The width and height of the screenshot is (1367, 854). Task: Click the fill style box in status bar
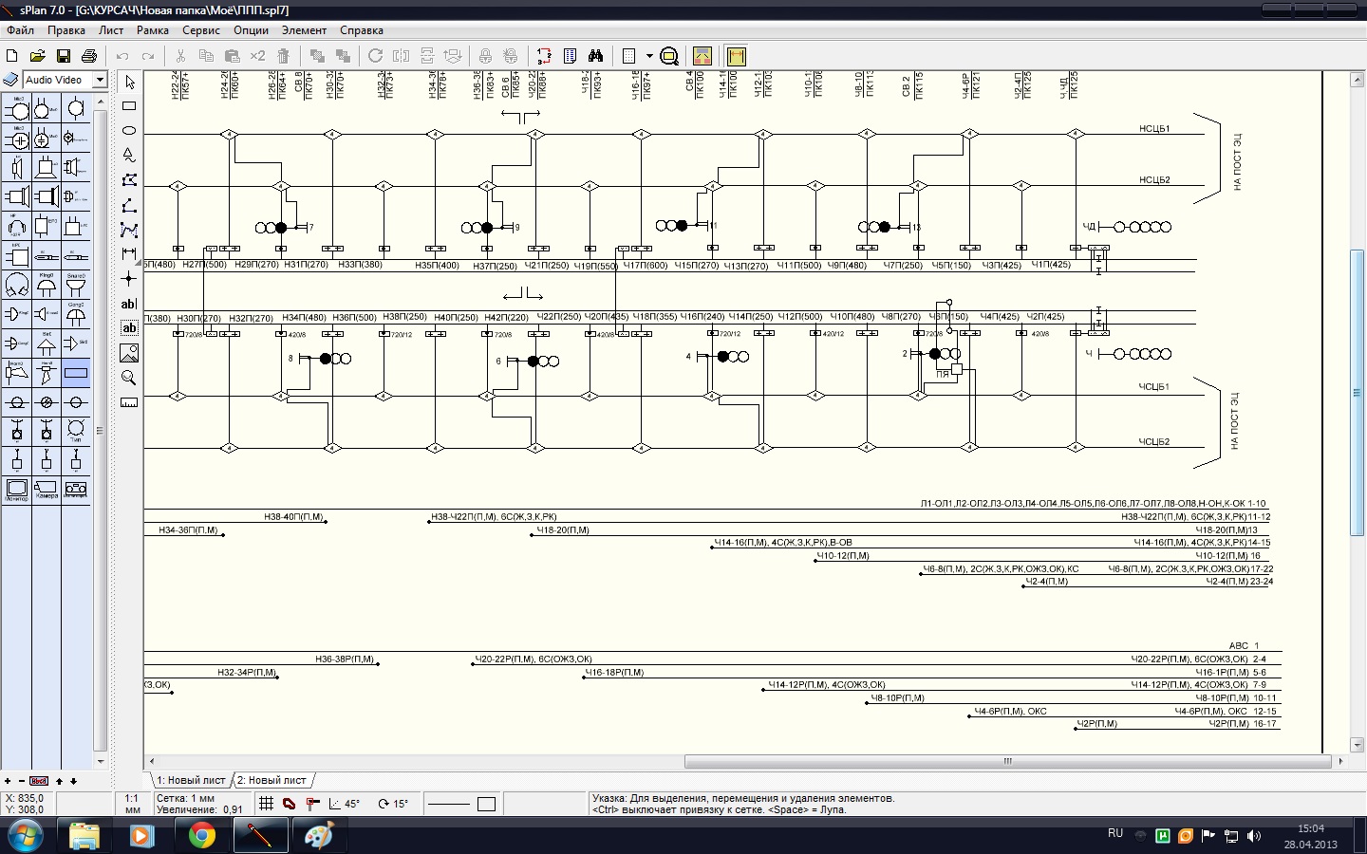tap(487, 804)
